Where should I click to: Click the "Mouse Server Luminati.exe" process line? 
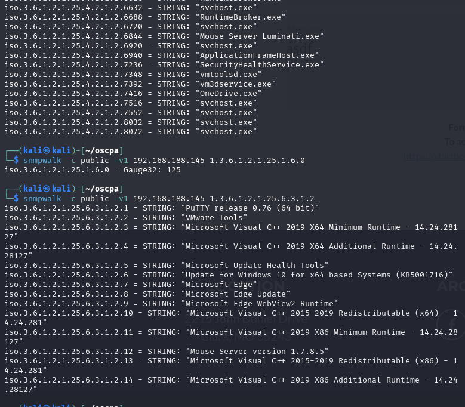pos(164,36)
